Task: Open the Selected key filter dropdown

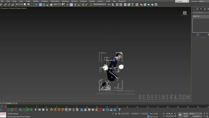Action: tap(196, 114)
